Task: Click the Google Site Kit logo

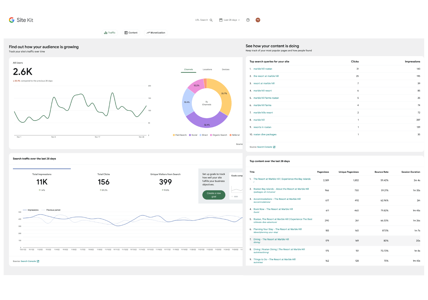Action: [x=21, y=20]
